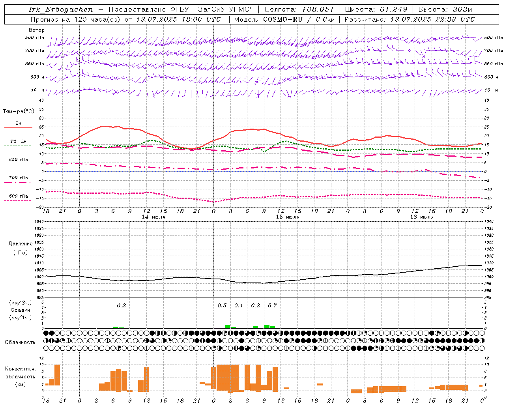The width and height of the screenshot is (505, 404).
Task: Click the left 700 гПа wind level label
Action: tap(35, 50)
